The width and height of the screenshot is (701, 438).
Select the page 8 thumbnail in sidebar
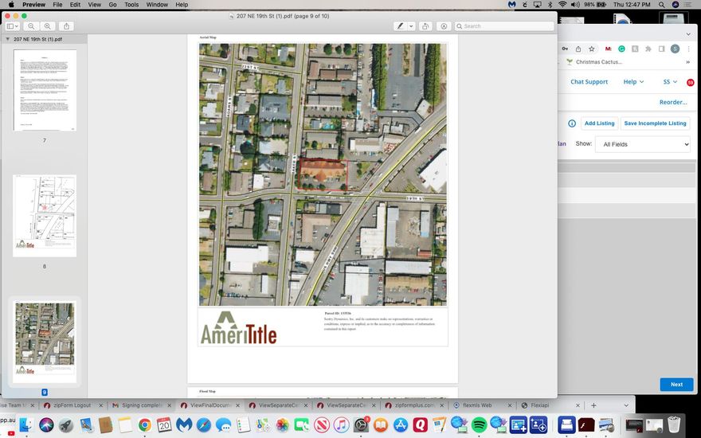click(x=45, y=216)
